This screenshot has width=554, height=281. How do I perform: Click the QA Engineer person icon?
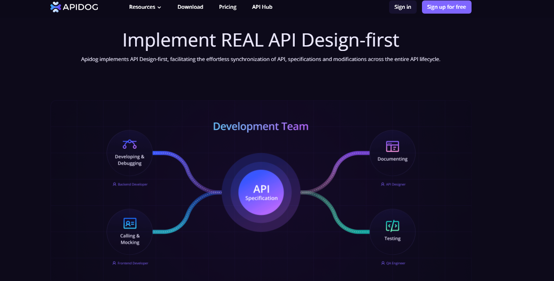[x=383, y=263]
